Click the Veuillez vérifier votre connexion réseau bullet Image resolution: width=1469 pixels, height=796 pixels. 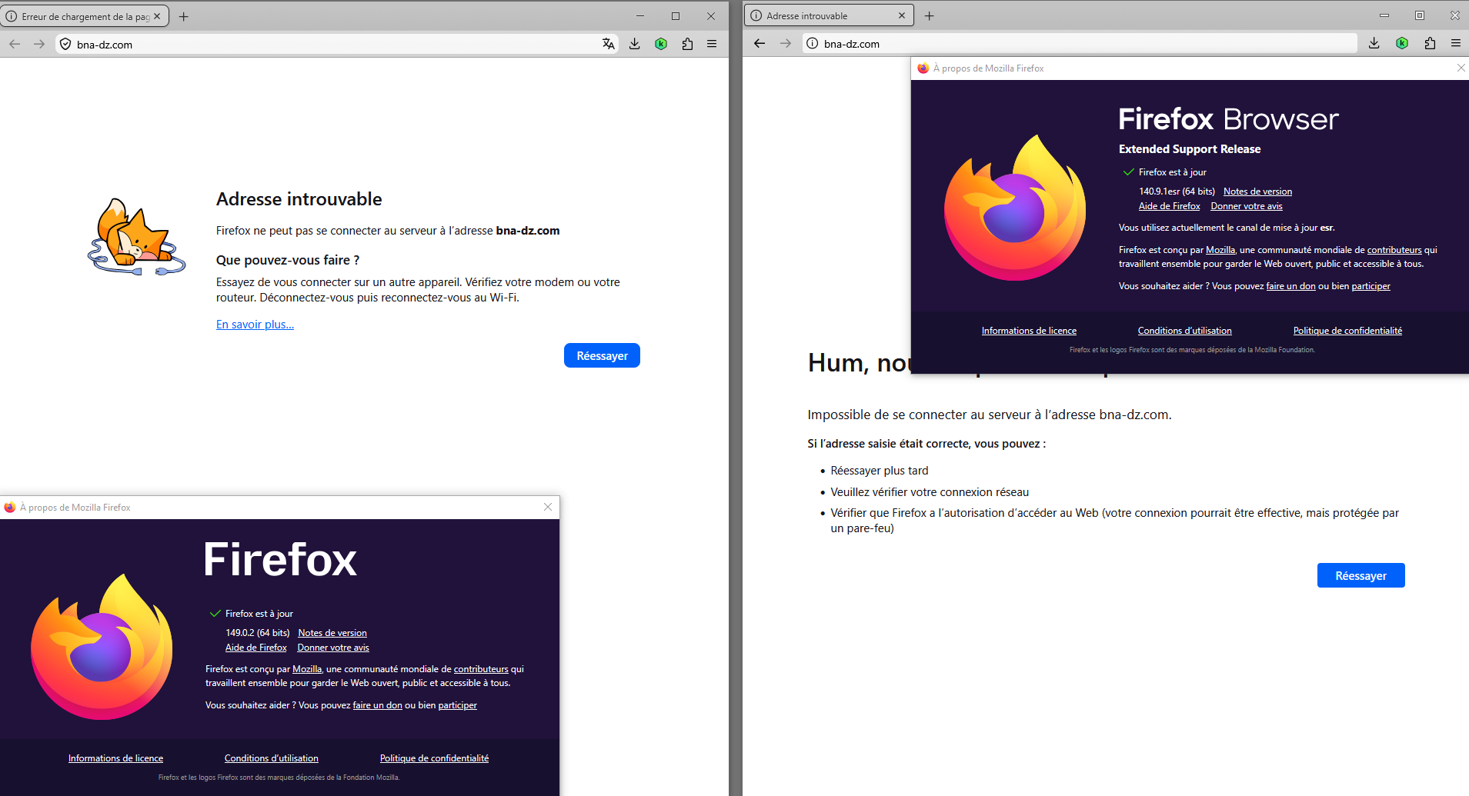[x=930, y=492]
